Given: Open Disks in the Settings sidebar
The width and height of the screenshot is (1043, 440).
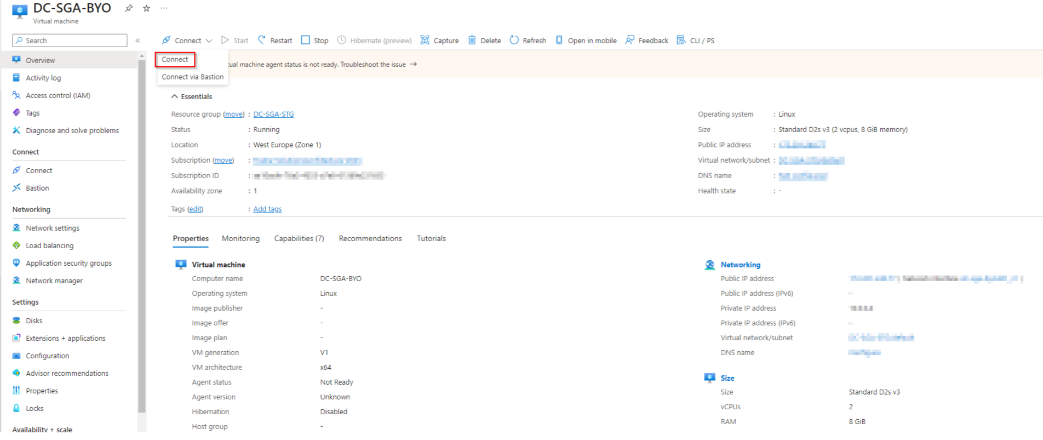Looking at the screenshot, I should [34, 321].
